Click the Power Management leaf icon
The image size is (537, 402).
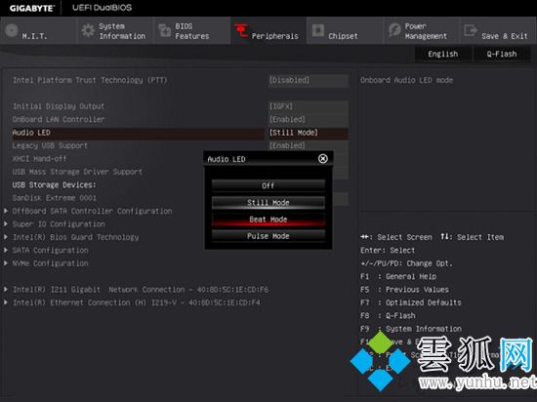394,30
